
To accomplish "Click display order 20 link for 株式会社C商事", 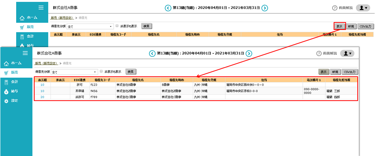I will (42, 97).
